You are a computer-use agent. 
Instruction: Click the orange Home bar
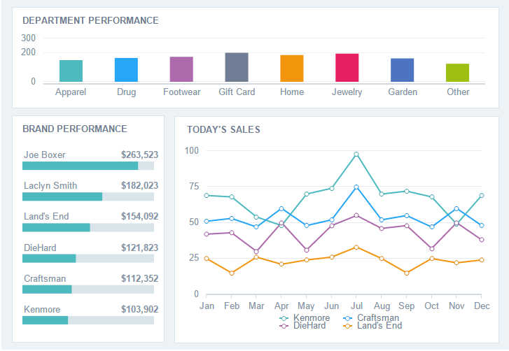(x=291, y=69)
